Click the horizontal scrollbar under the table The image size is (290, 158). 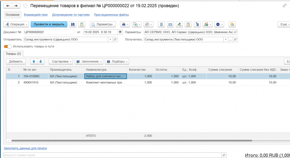pos(130,140)
